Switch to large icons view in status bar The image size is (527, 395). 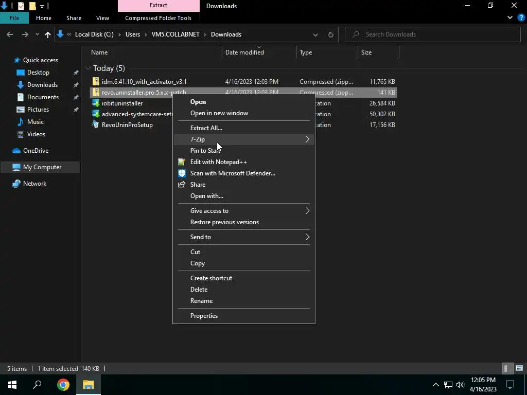click(x=519, y=368)
